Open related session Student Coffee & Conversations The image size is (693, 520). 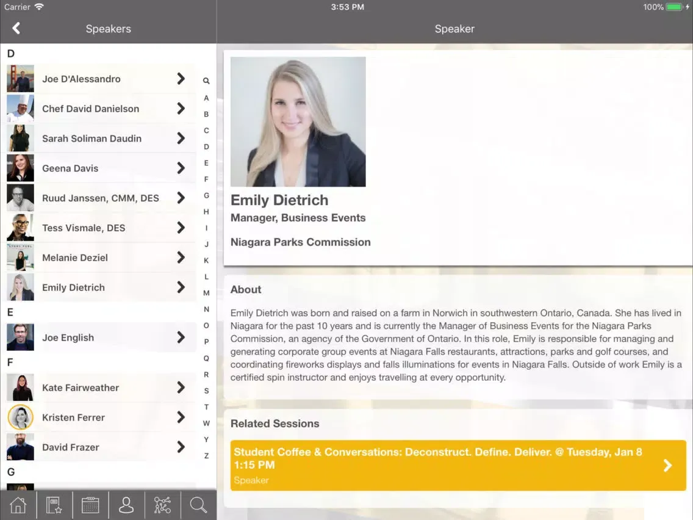pos(458,465)
